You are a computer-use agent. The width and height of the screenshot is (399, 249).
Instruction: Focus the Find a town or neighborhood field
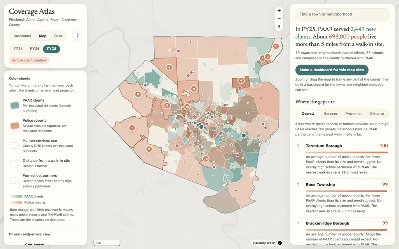(x=342, y=14)
